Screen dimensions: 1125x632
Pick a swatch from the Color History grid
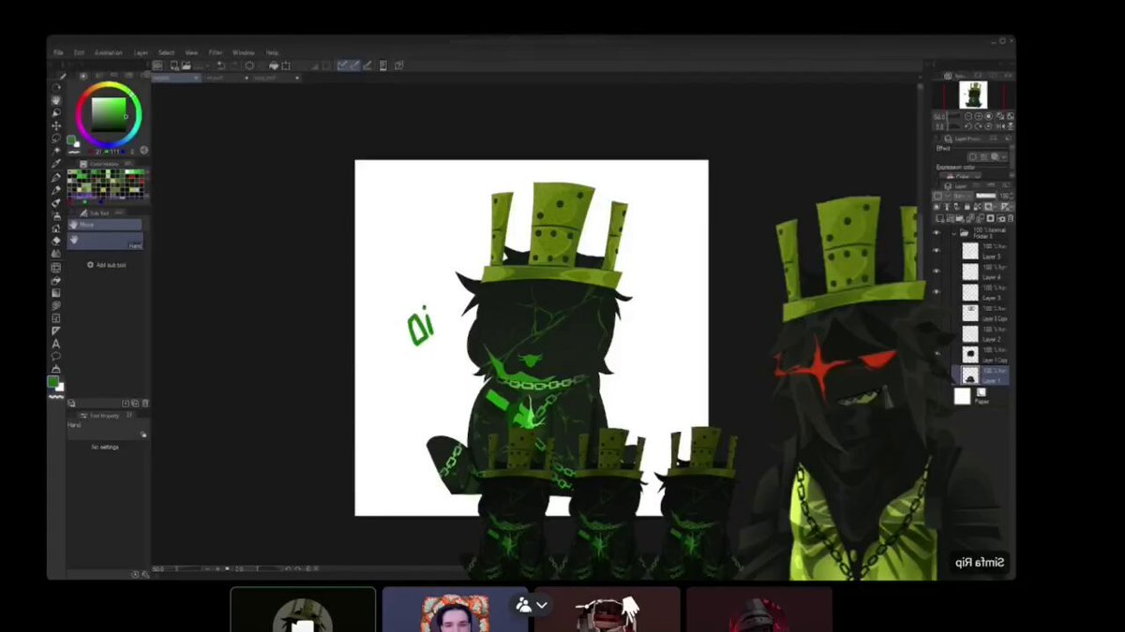pos(105,184)
